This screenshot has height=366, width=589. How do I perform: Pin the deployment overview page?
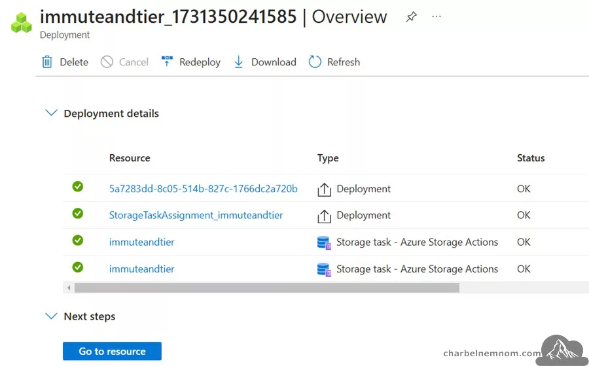click(x=412, y=16)
